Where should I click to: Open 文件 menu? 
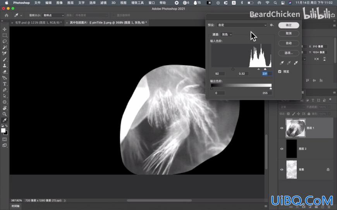(38, 3)
